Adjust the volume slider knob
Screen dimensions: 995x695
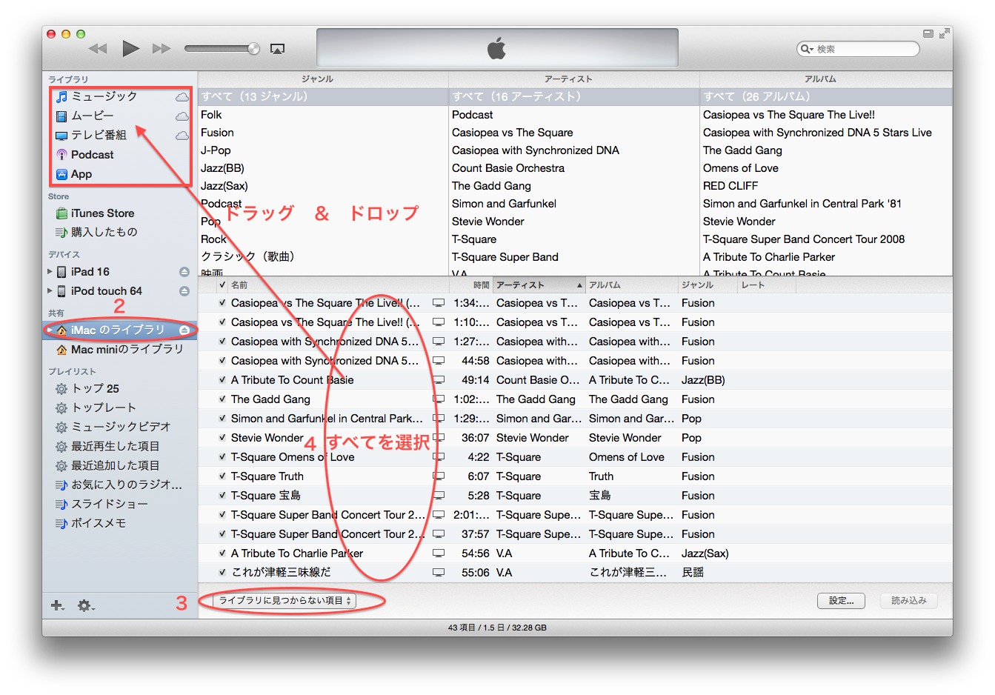253,49
